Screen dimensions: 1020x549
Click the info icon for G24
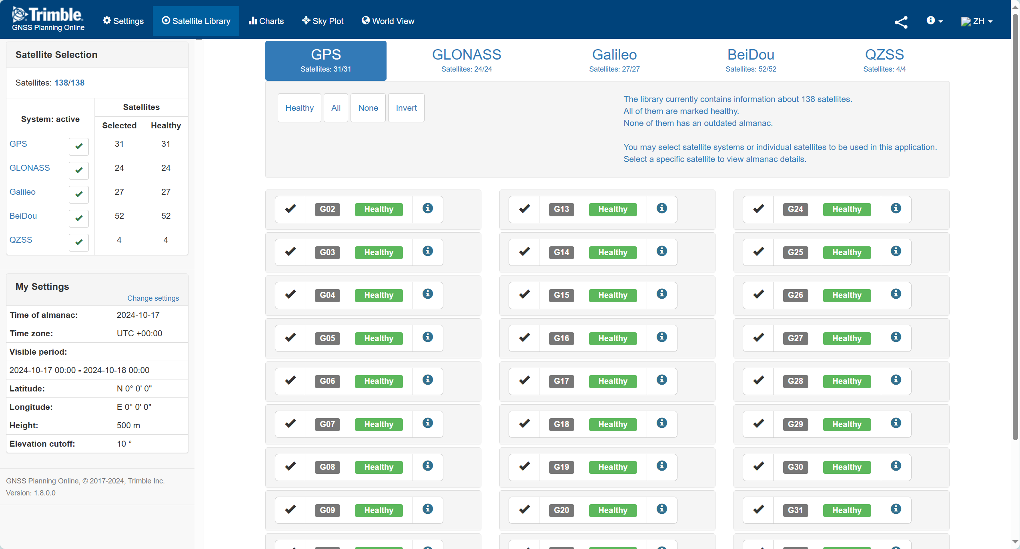(896, 208)
